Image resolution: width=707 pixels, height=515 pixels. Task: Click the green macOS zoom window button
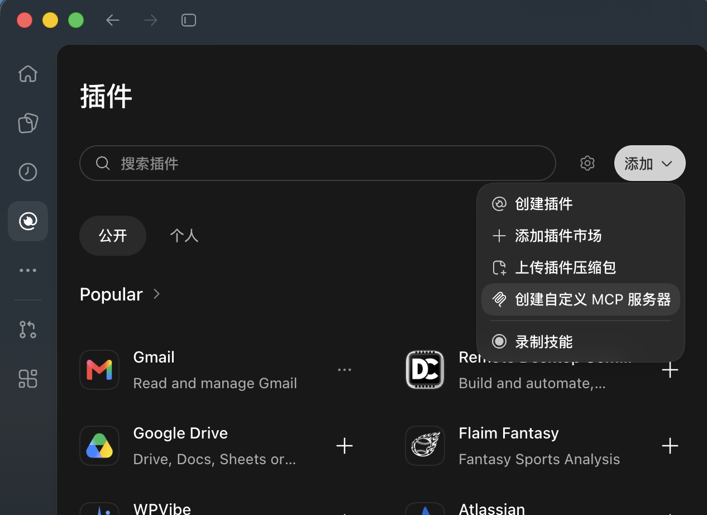coord(76,21)
